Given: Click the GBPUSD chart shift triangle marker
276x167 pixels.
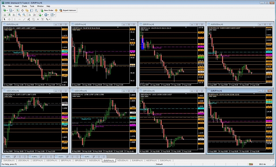Looking at the screenshot, I should [186, 94].
